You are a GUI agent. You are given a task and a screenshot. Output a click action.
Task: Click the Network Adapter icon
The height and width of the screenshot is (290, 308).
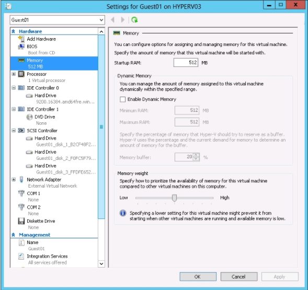(21, 179)
